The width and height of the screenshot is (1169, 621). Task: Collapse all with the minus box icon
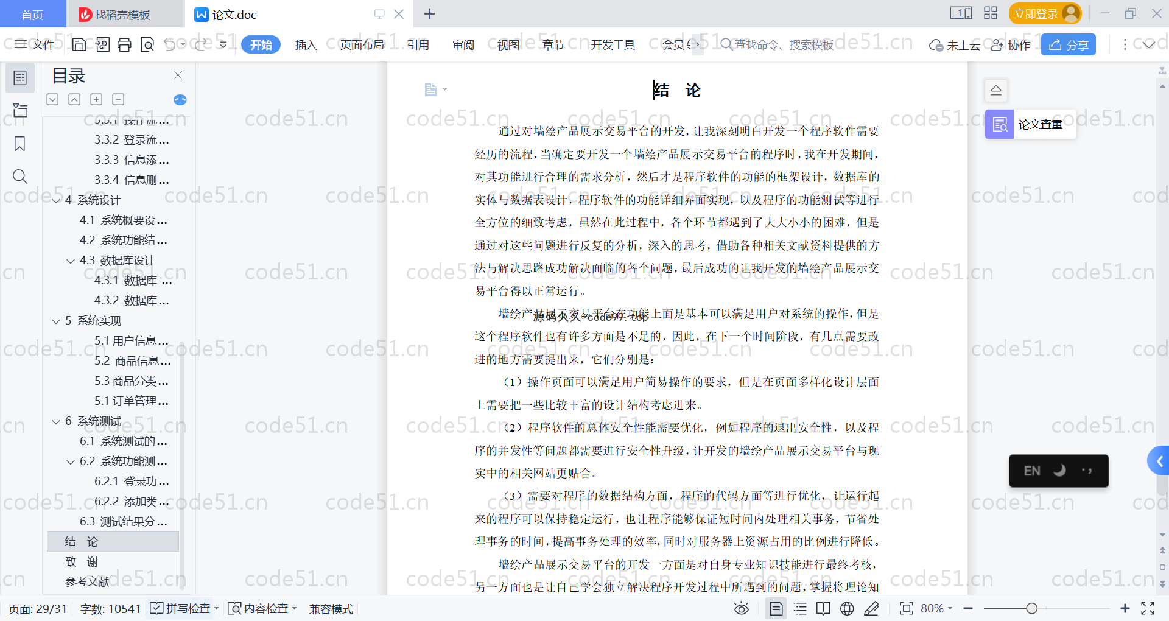(118, 99)
